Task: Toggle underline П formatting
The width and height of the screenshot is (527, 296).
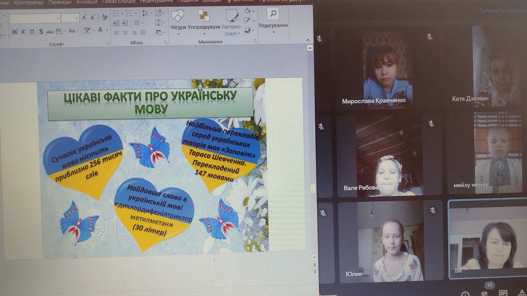Action: click(x=32, y=32)
